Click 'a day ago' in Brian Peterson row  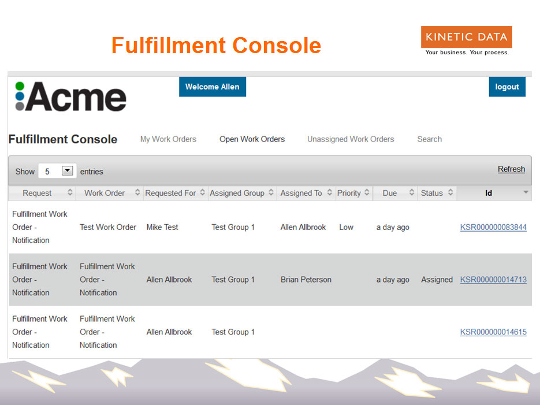(x=393, y=280)
